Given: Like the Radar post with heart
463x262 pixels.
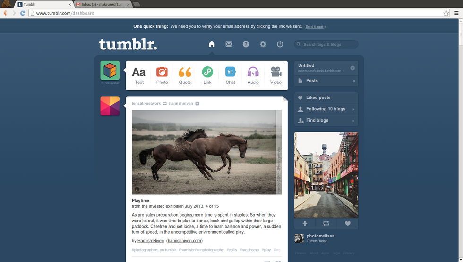Looking at the screenshot, I should 347,223.
